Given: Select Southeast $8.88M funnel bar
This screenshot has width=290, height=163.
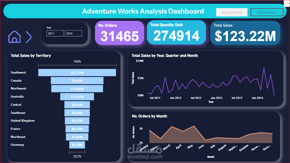Looking at the screenshot, I should pos(77,113).
